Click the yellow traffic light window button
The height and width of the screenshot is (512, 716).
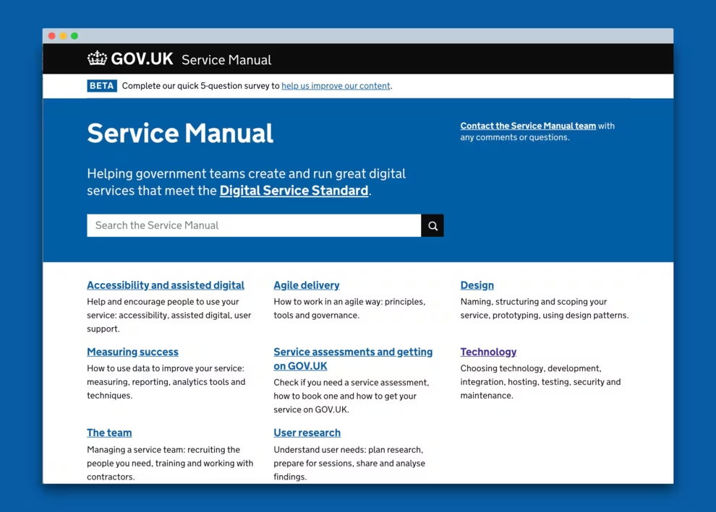(62, 35)
